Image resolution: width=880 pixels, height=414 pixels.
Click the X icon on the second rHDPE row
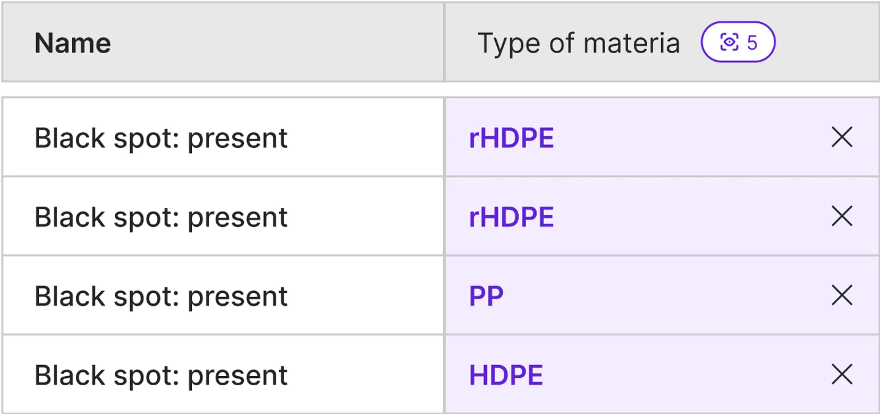point(842,216)
